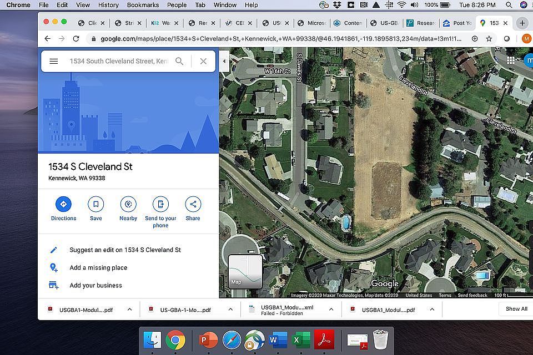Screen dimensions: 533x355
Task: Click the search magnifier in Maps searchbox
Action: click(179, 61)
